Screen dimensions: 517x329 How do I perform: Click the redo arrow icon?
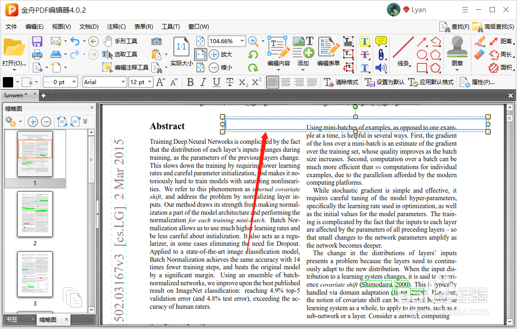coord(75,54)
